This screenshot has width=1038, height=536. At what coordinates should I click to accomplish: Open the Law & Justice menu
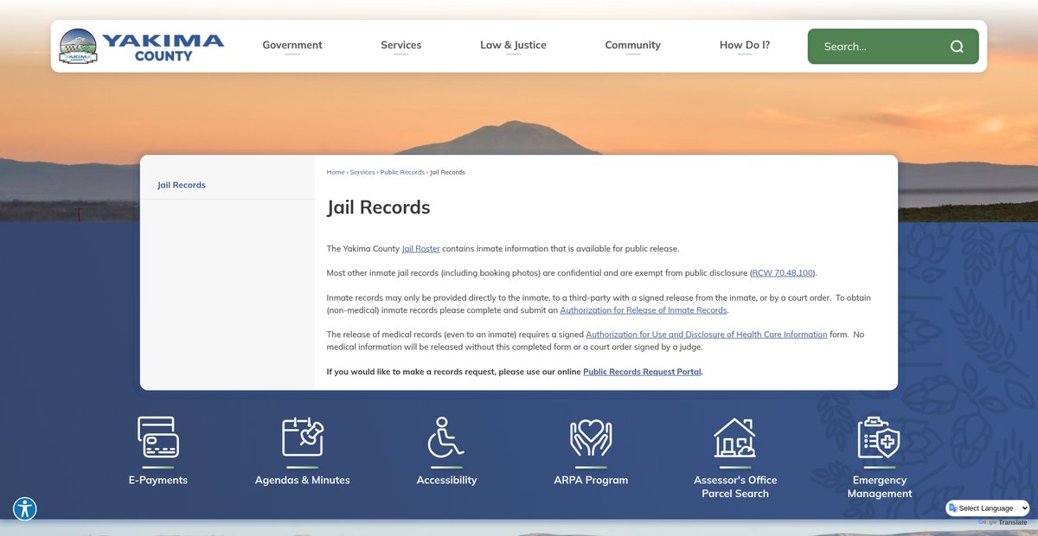click(514, 46)
